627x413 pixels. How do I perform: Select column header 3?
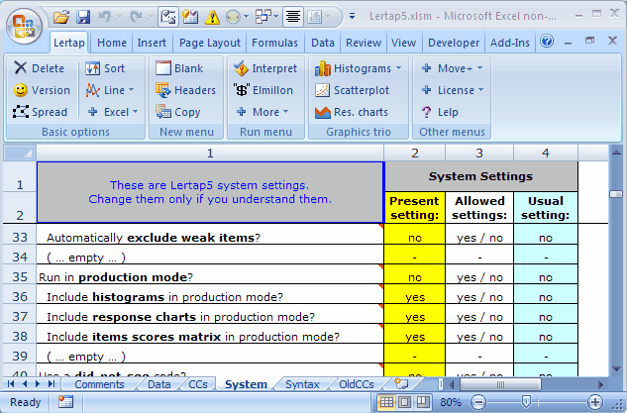[x=479, y=154]
